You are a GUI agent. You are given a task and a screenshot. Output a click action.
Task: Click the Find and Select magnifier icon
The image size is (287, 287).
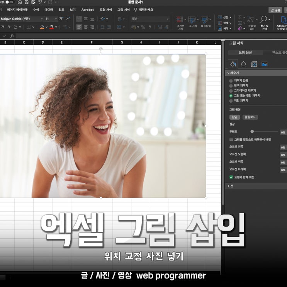263,19
